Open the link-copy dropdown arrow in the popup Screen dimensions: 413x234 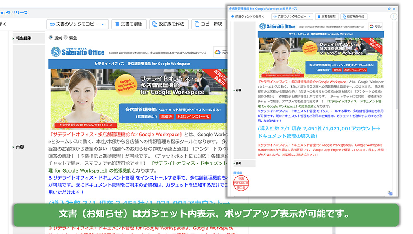pos(309,17)
